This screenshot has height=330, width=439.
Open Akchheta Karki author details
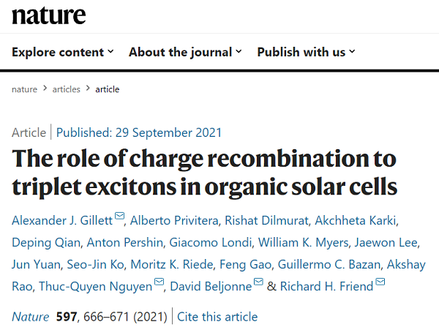pos(356,220)
